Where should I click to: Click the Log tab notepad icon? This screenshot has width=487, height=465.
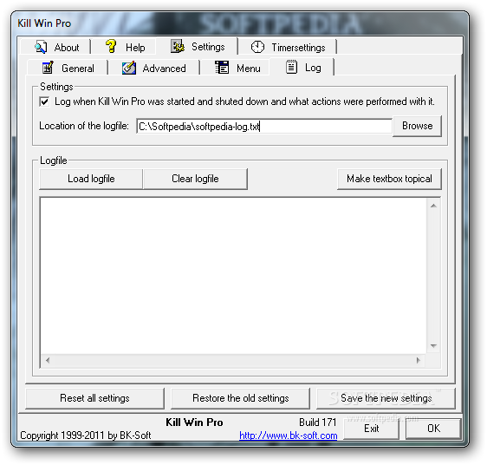pos(291,67)
